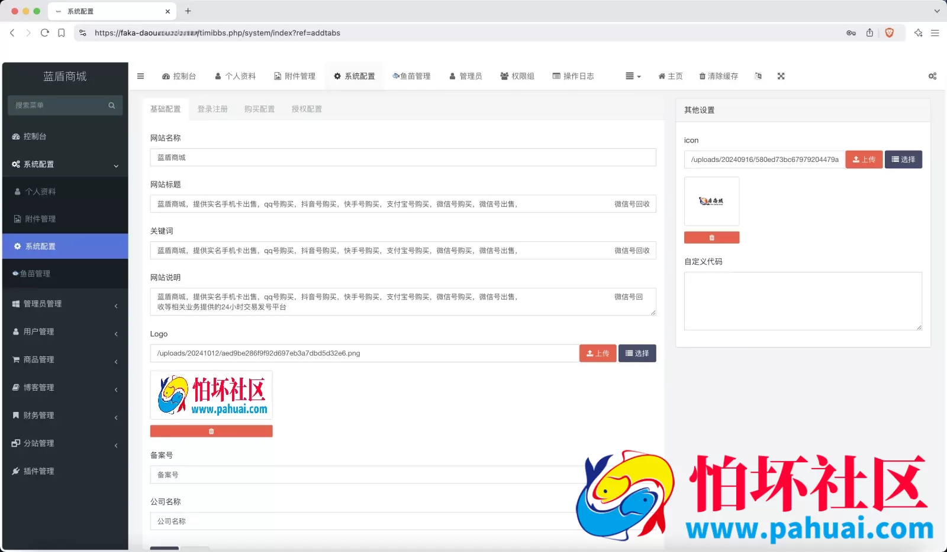Select the 系统配置 top tab
This screenshot has width=947, height=552.
pyautogui.click(x=355, y=76)
